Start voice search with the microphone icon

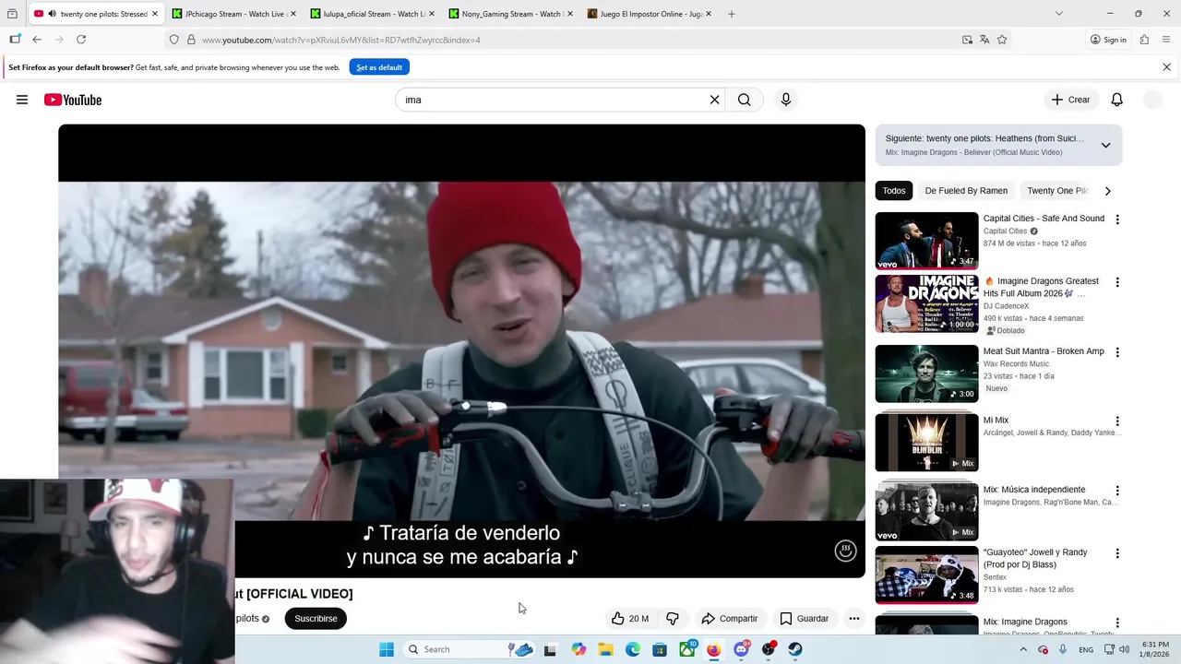pos(786,100)
